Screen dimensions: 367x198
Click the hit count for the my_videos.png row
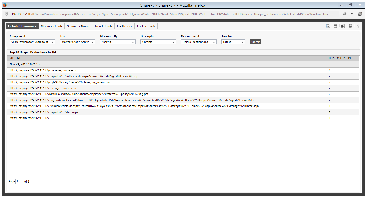[330, 82]
